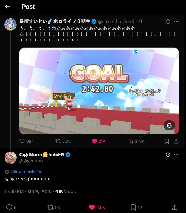Share Suisei's post via share icon

[176, 141]
